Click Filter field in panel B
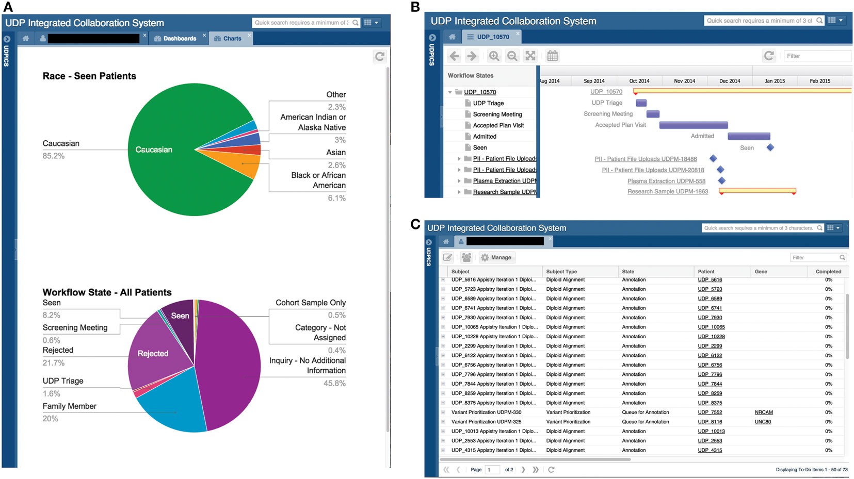 pos(817,56)
